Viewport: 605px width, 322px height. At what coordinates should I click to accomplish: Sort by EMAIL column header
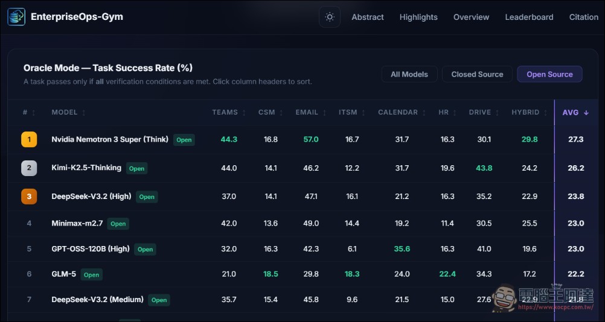pos(311,113)
